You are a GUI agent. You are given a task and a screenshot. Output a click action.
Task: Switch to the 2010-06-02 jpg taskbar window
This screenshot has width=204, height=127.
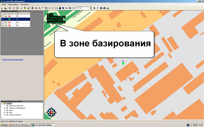tap(20, 125)
